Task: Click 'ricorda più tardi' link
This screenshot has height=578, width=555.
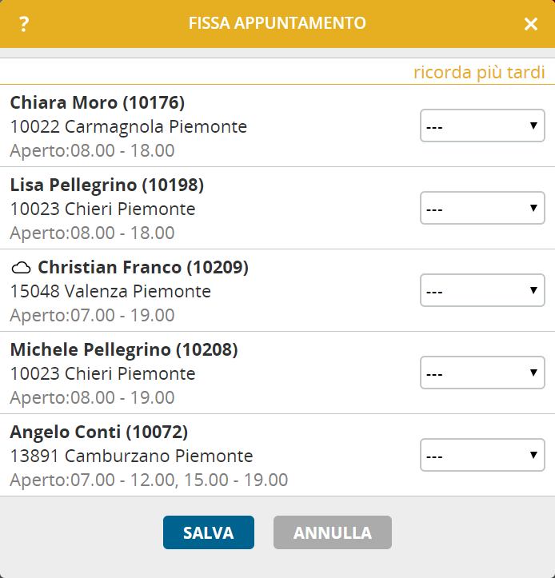Action: click(x=479, y=73)
